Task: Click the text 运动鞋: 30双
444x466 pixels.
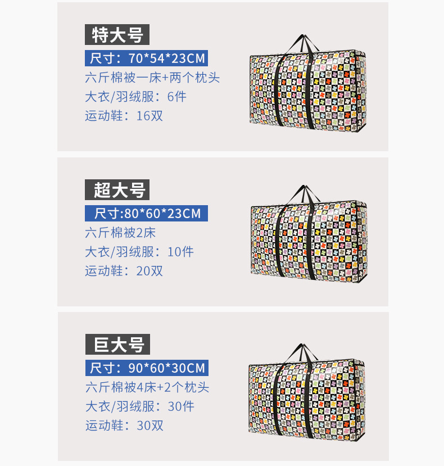Action: pos(125,426)
